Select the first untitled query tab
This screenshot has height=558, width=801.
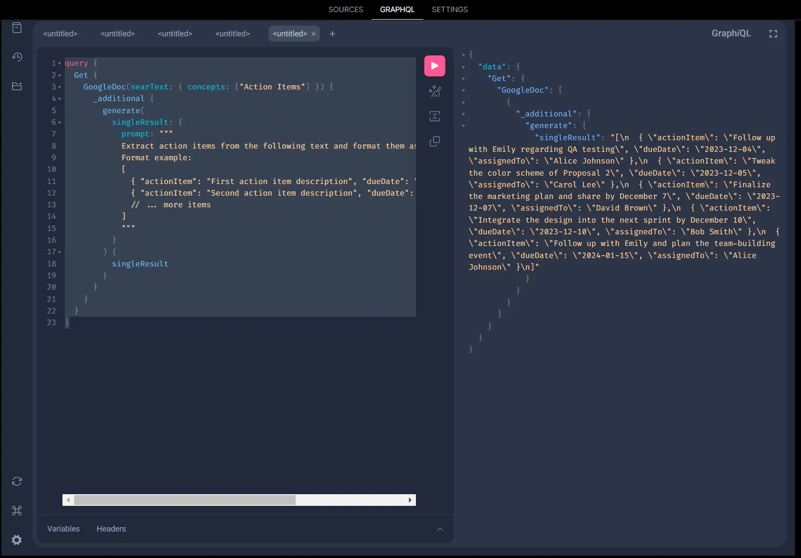pyautogui.click(x=60, y=34)
